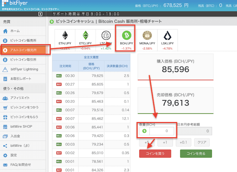Click the ETH diamond icon
The image size is (237, 172).
65,35
